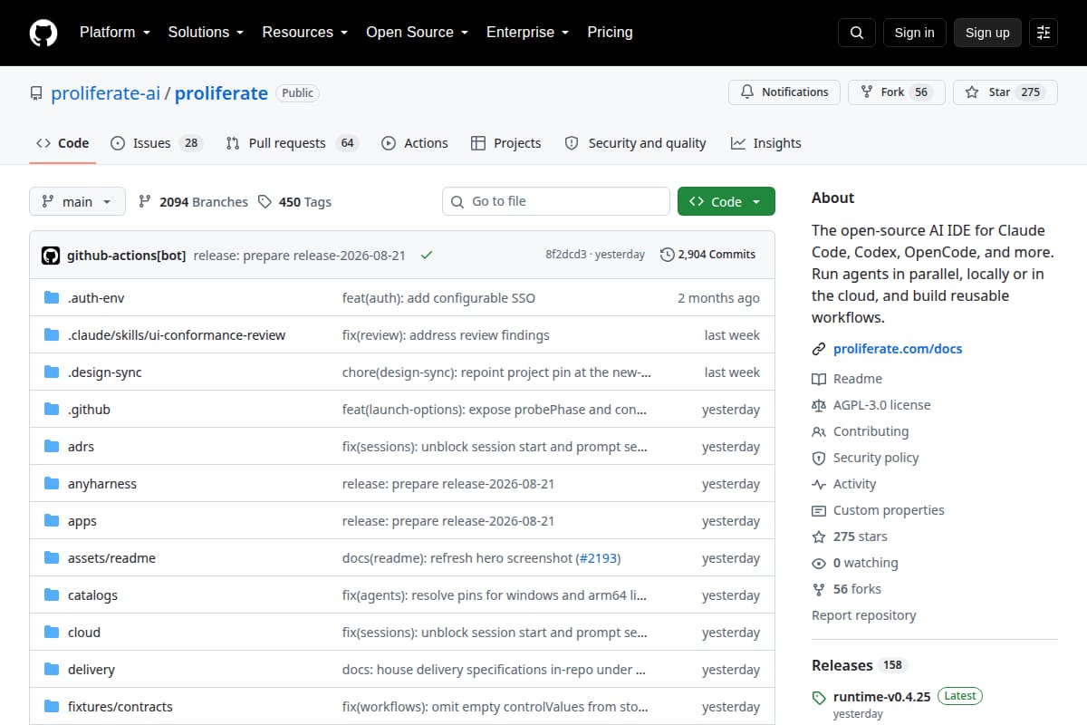This screenshot has height=725, width=1087.
Task: Expand the Resources menu
Action: [305, 33]
